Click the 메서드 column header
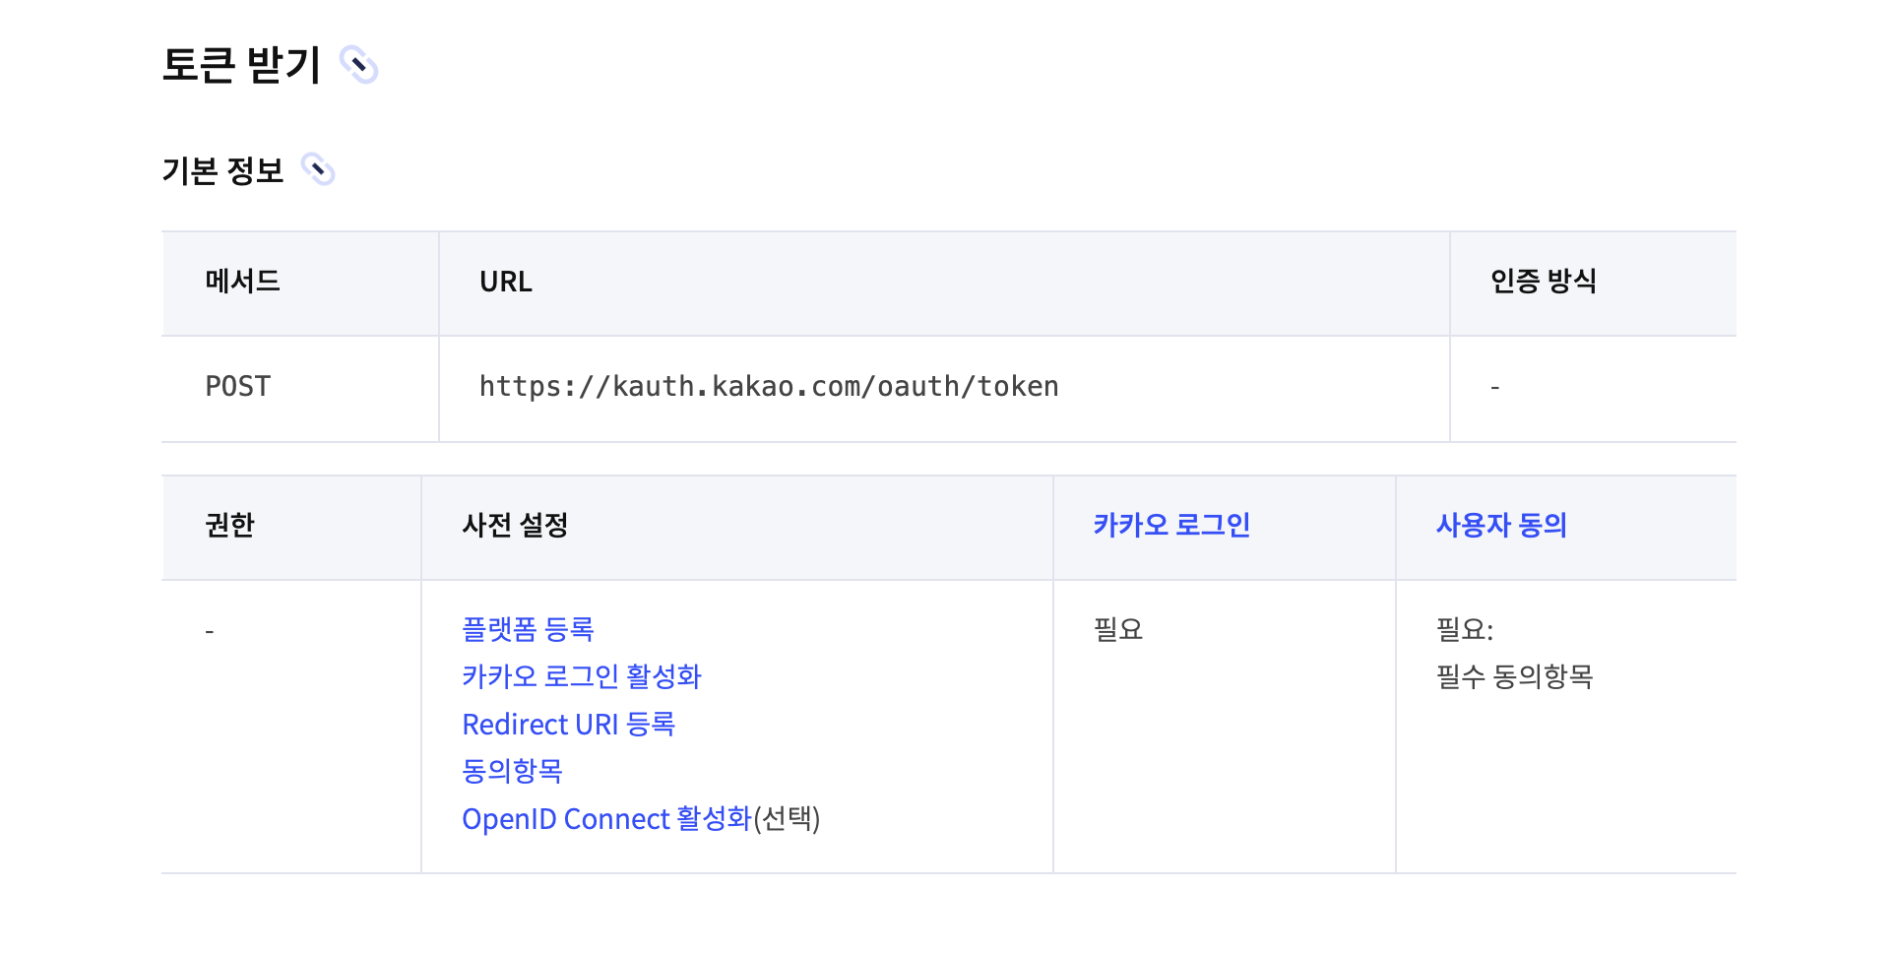Screen dimensions: 1896x953 coord(243,282)
